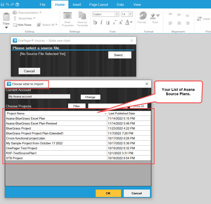This screenshot has width=211, height=204.
Task: Click Save as Template icon
Action: click(82, 19)
